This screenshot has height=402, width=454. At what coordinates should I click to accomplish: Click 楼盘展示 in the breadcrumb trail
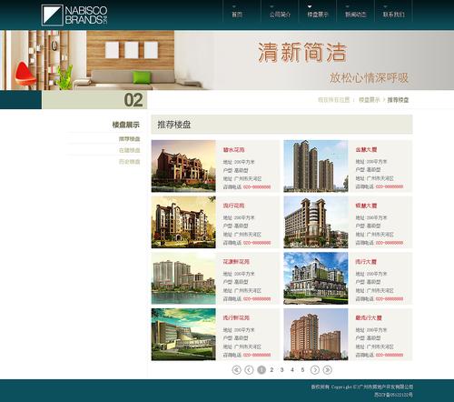point(369,100)
